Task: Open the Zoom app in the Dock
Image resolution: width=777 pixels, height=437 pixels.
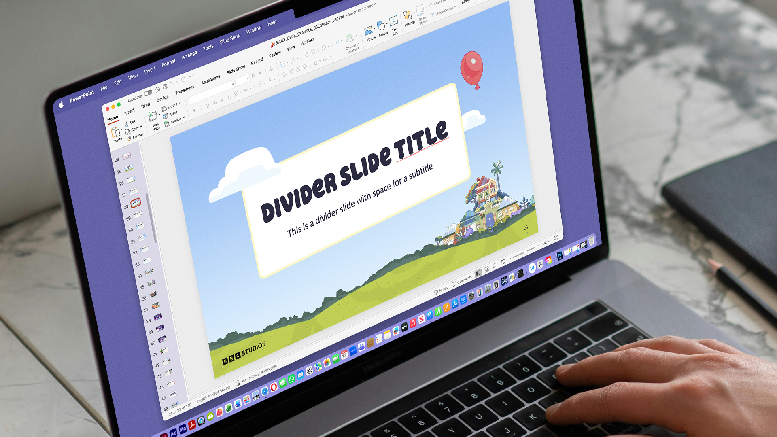Action: click(x=353, y=350)
